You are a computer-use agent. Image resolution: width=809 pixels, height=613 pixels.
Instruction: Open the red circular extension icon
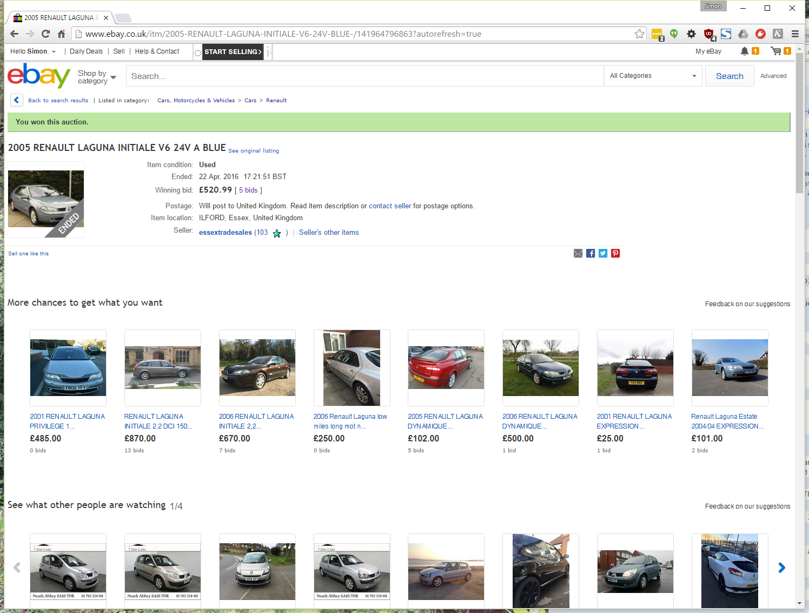click(760, 34)
